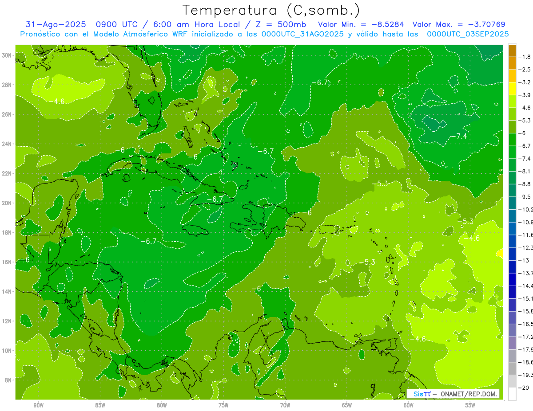Select the white bottom legend swatch below -20
The height and width of the screenshot is (411, 533).
[512, 394]
